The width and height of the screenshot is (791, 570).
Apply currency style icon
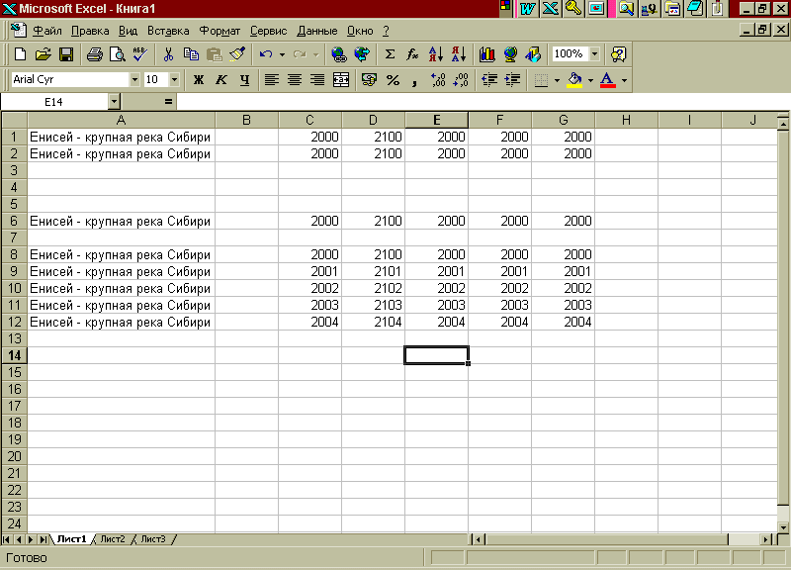[x=369, y=80]
